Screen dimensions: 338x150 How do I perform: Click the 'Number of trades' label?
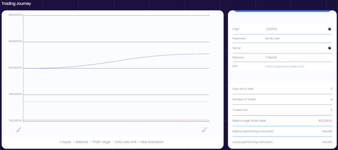244,100
